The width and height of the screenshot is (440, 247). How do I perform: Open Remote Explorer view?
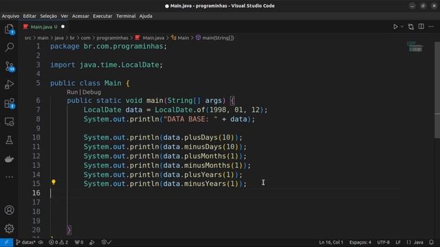[9, 122]
